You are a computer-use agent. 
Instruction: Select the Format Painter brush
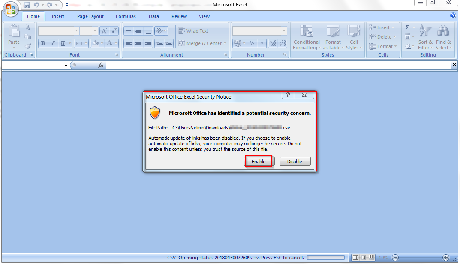pyautogui.click(x=28, y=46)
